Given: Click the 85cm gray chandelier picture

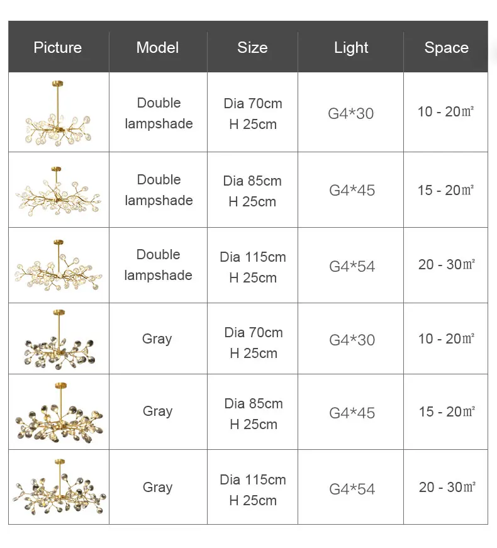Looking at the screenshot, I should pos(58,412).
